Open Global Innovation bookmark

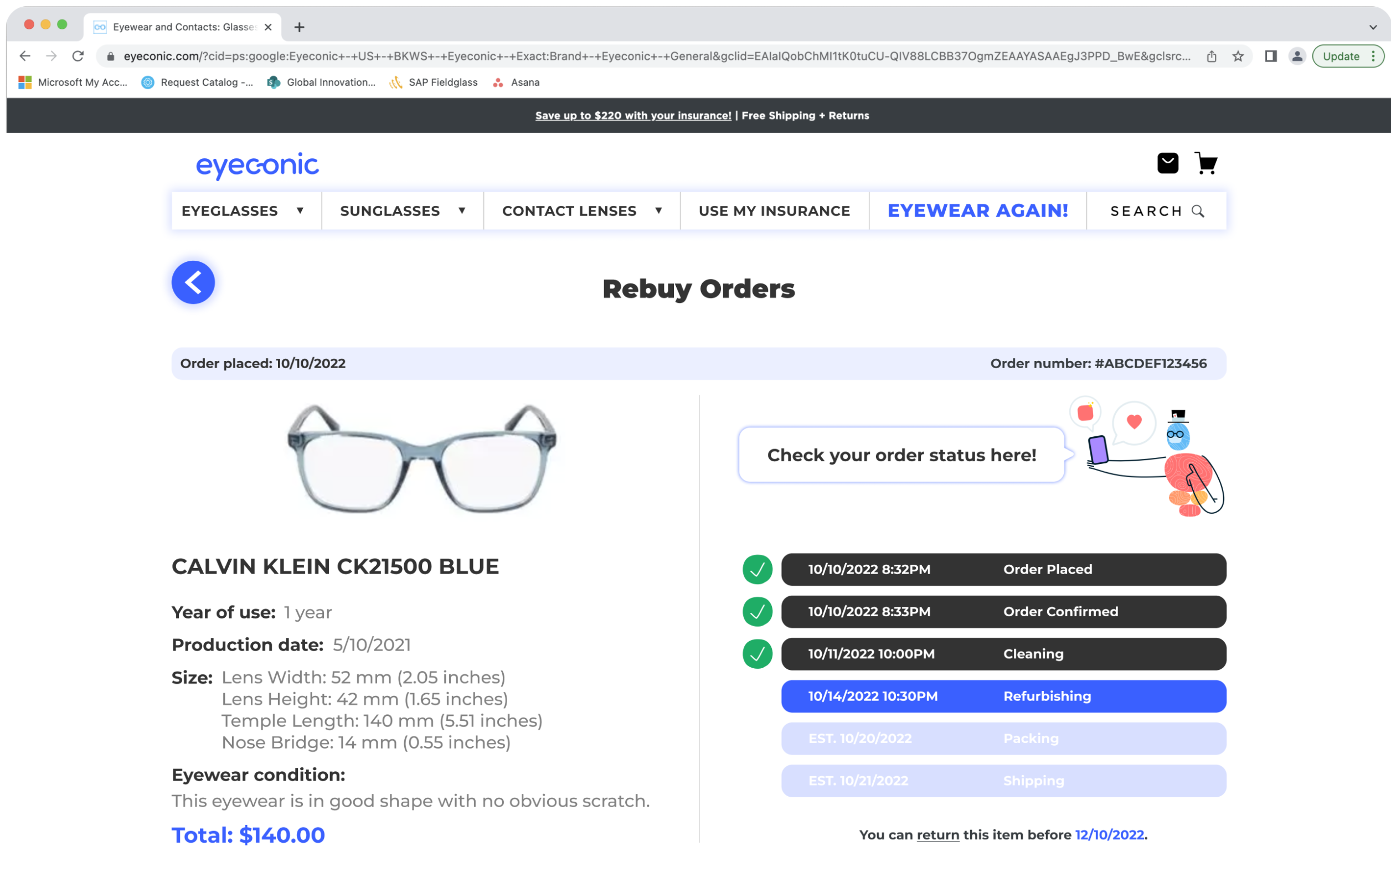click(x=321, y=82)
